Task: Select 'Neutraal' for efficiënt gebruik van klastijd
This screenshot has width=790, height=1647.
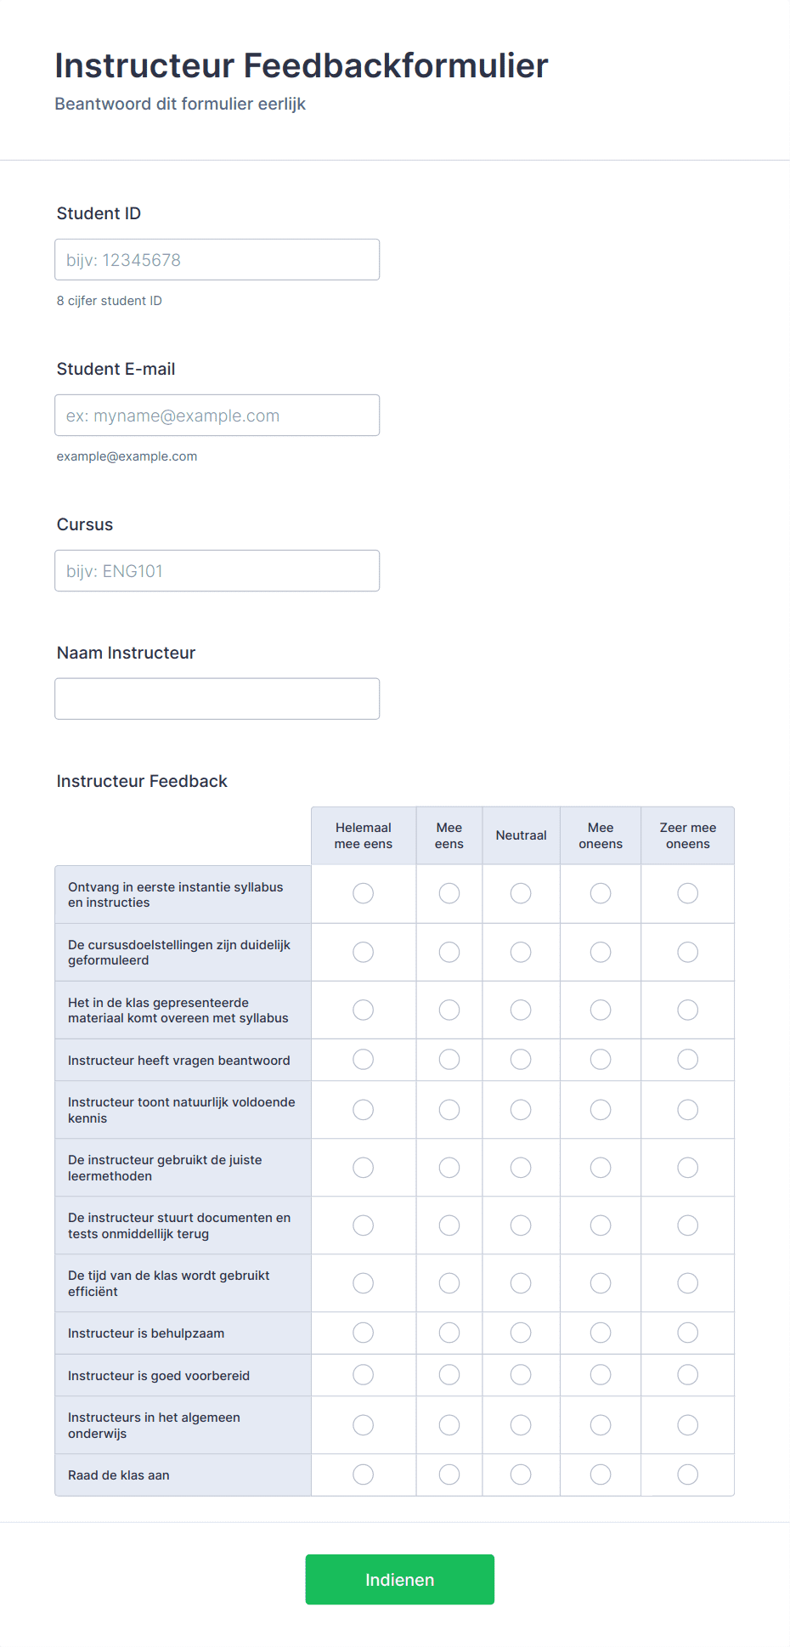Action: coord(520,1283)
